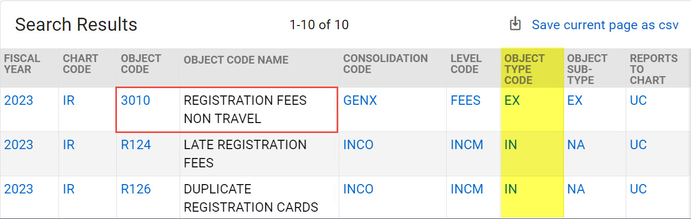Screen dimensions: 691x219
Task: Open FEES level code link
Action: tap(466, 101)
